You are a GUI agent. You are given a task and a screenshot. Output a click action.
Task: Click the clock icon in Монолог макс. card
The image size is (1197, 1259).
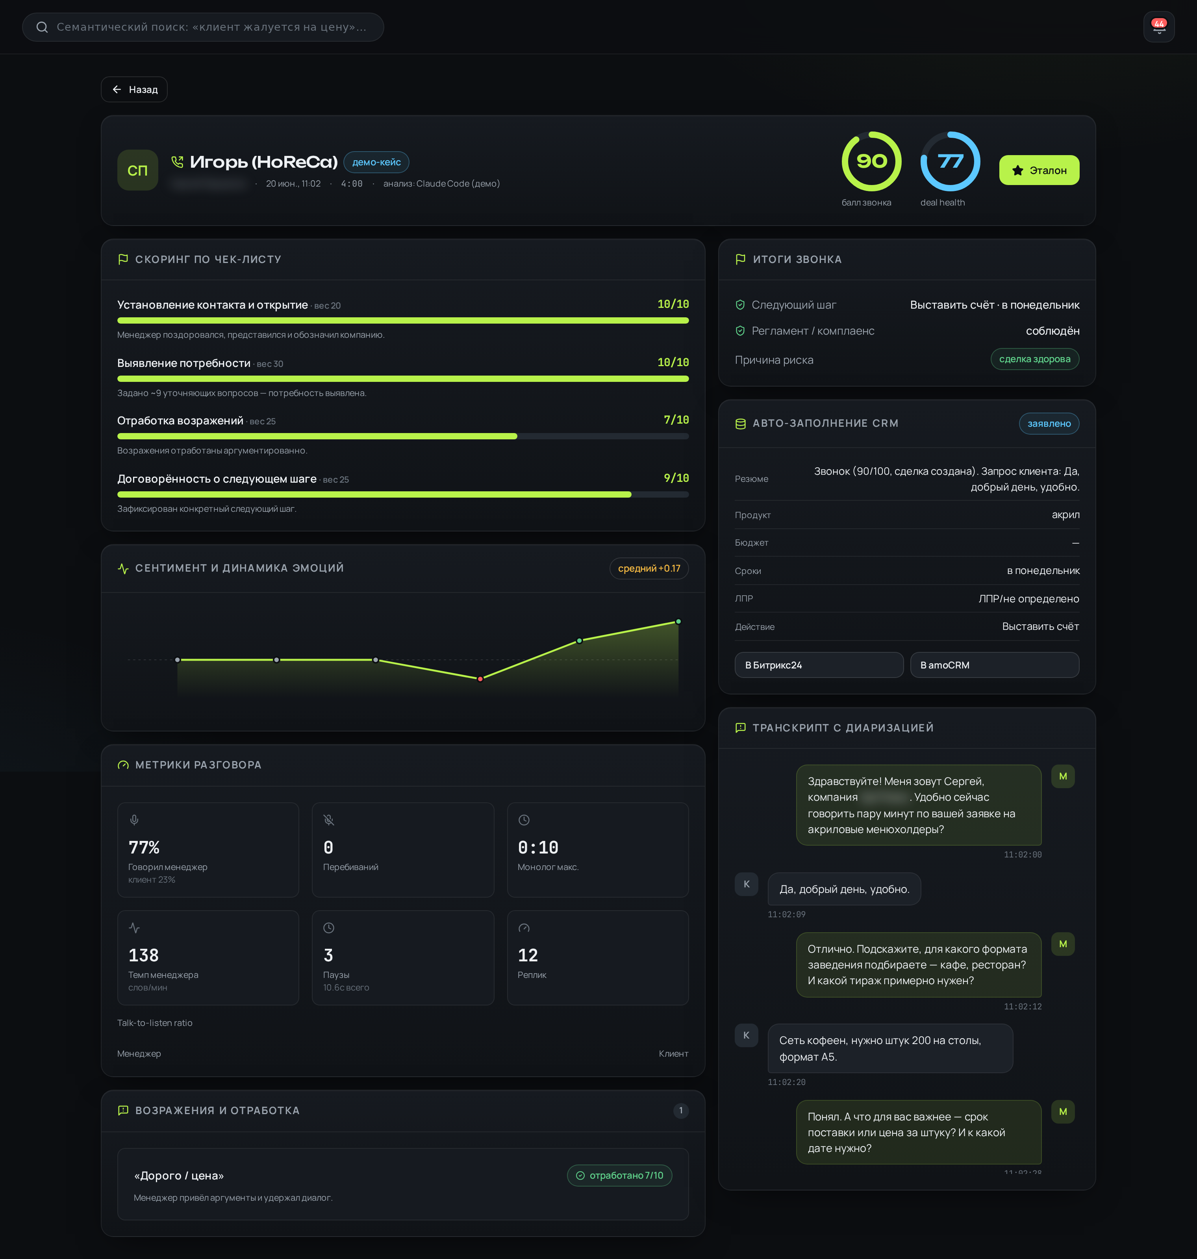tap(524, 820)
